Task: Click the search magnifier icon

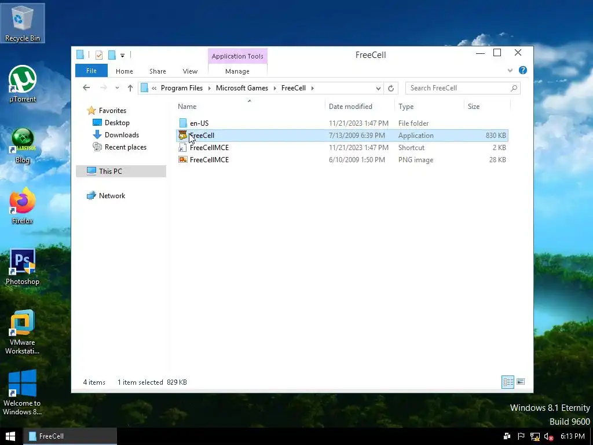Action: tap(514, 88)
